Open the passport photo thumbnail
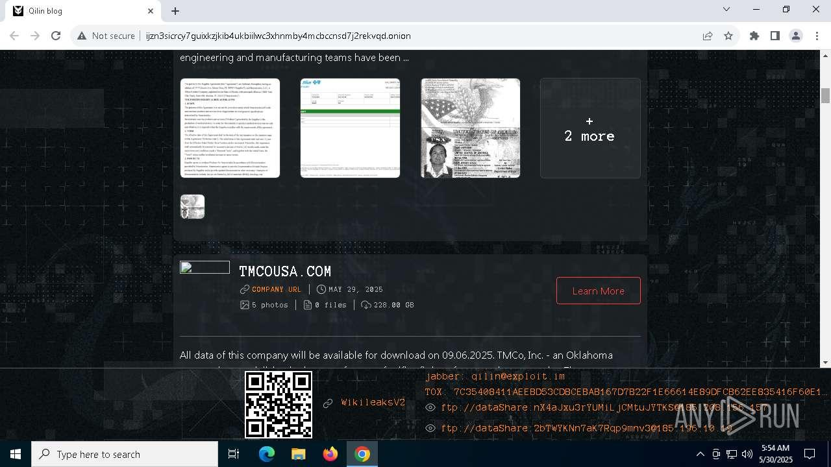The width and height of the screenshot is (831, 467). pos(470,128)
